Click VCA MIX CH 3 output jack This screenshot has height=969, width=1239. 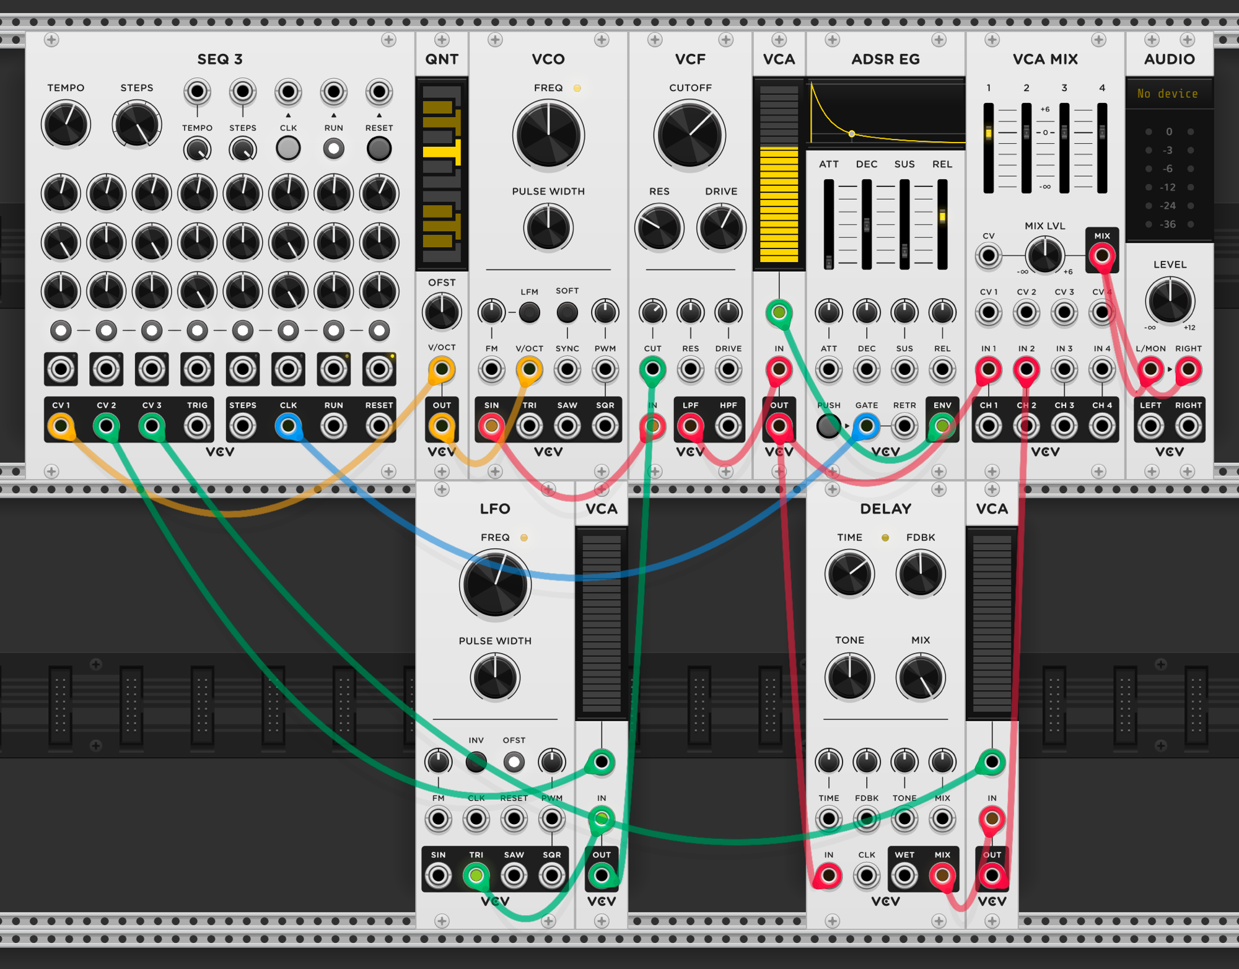[x=1064, y=426]
